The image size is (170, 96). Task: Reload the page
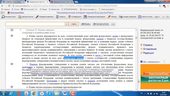9,6
